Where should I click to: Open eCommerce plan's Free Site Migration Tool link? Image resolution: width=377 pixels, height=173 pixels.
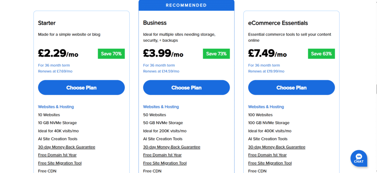pos(270,163)
